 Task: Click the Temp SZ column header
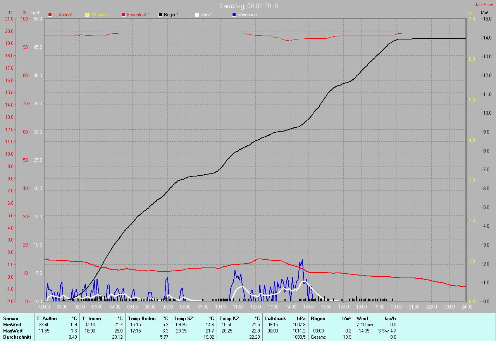183,319
